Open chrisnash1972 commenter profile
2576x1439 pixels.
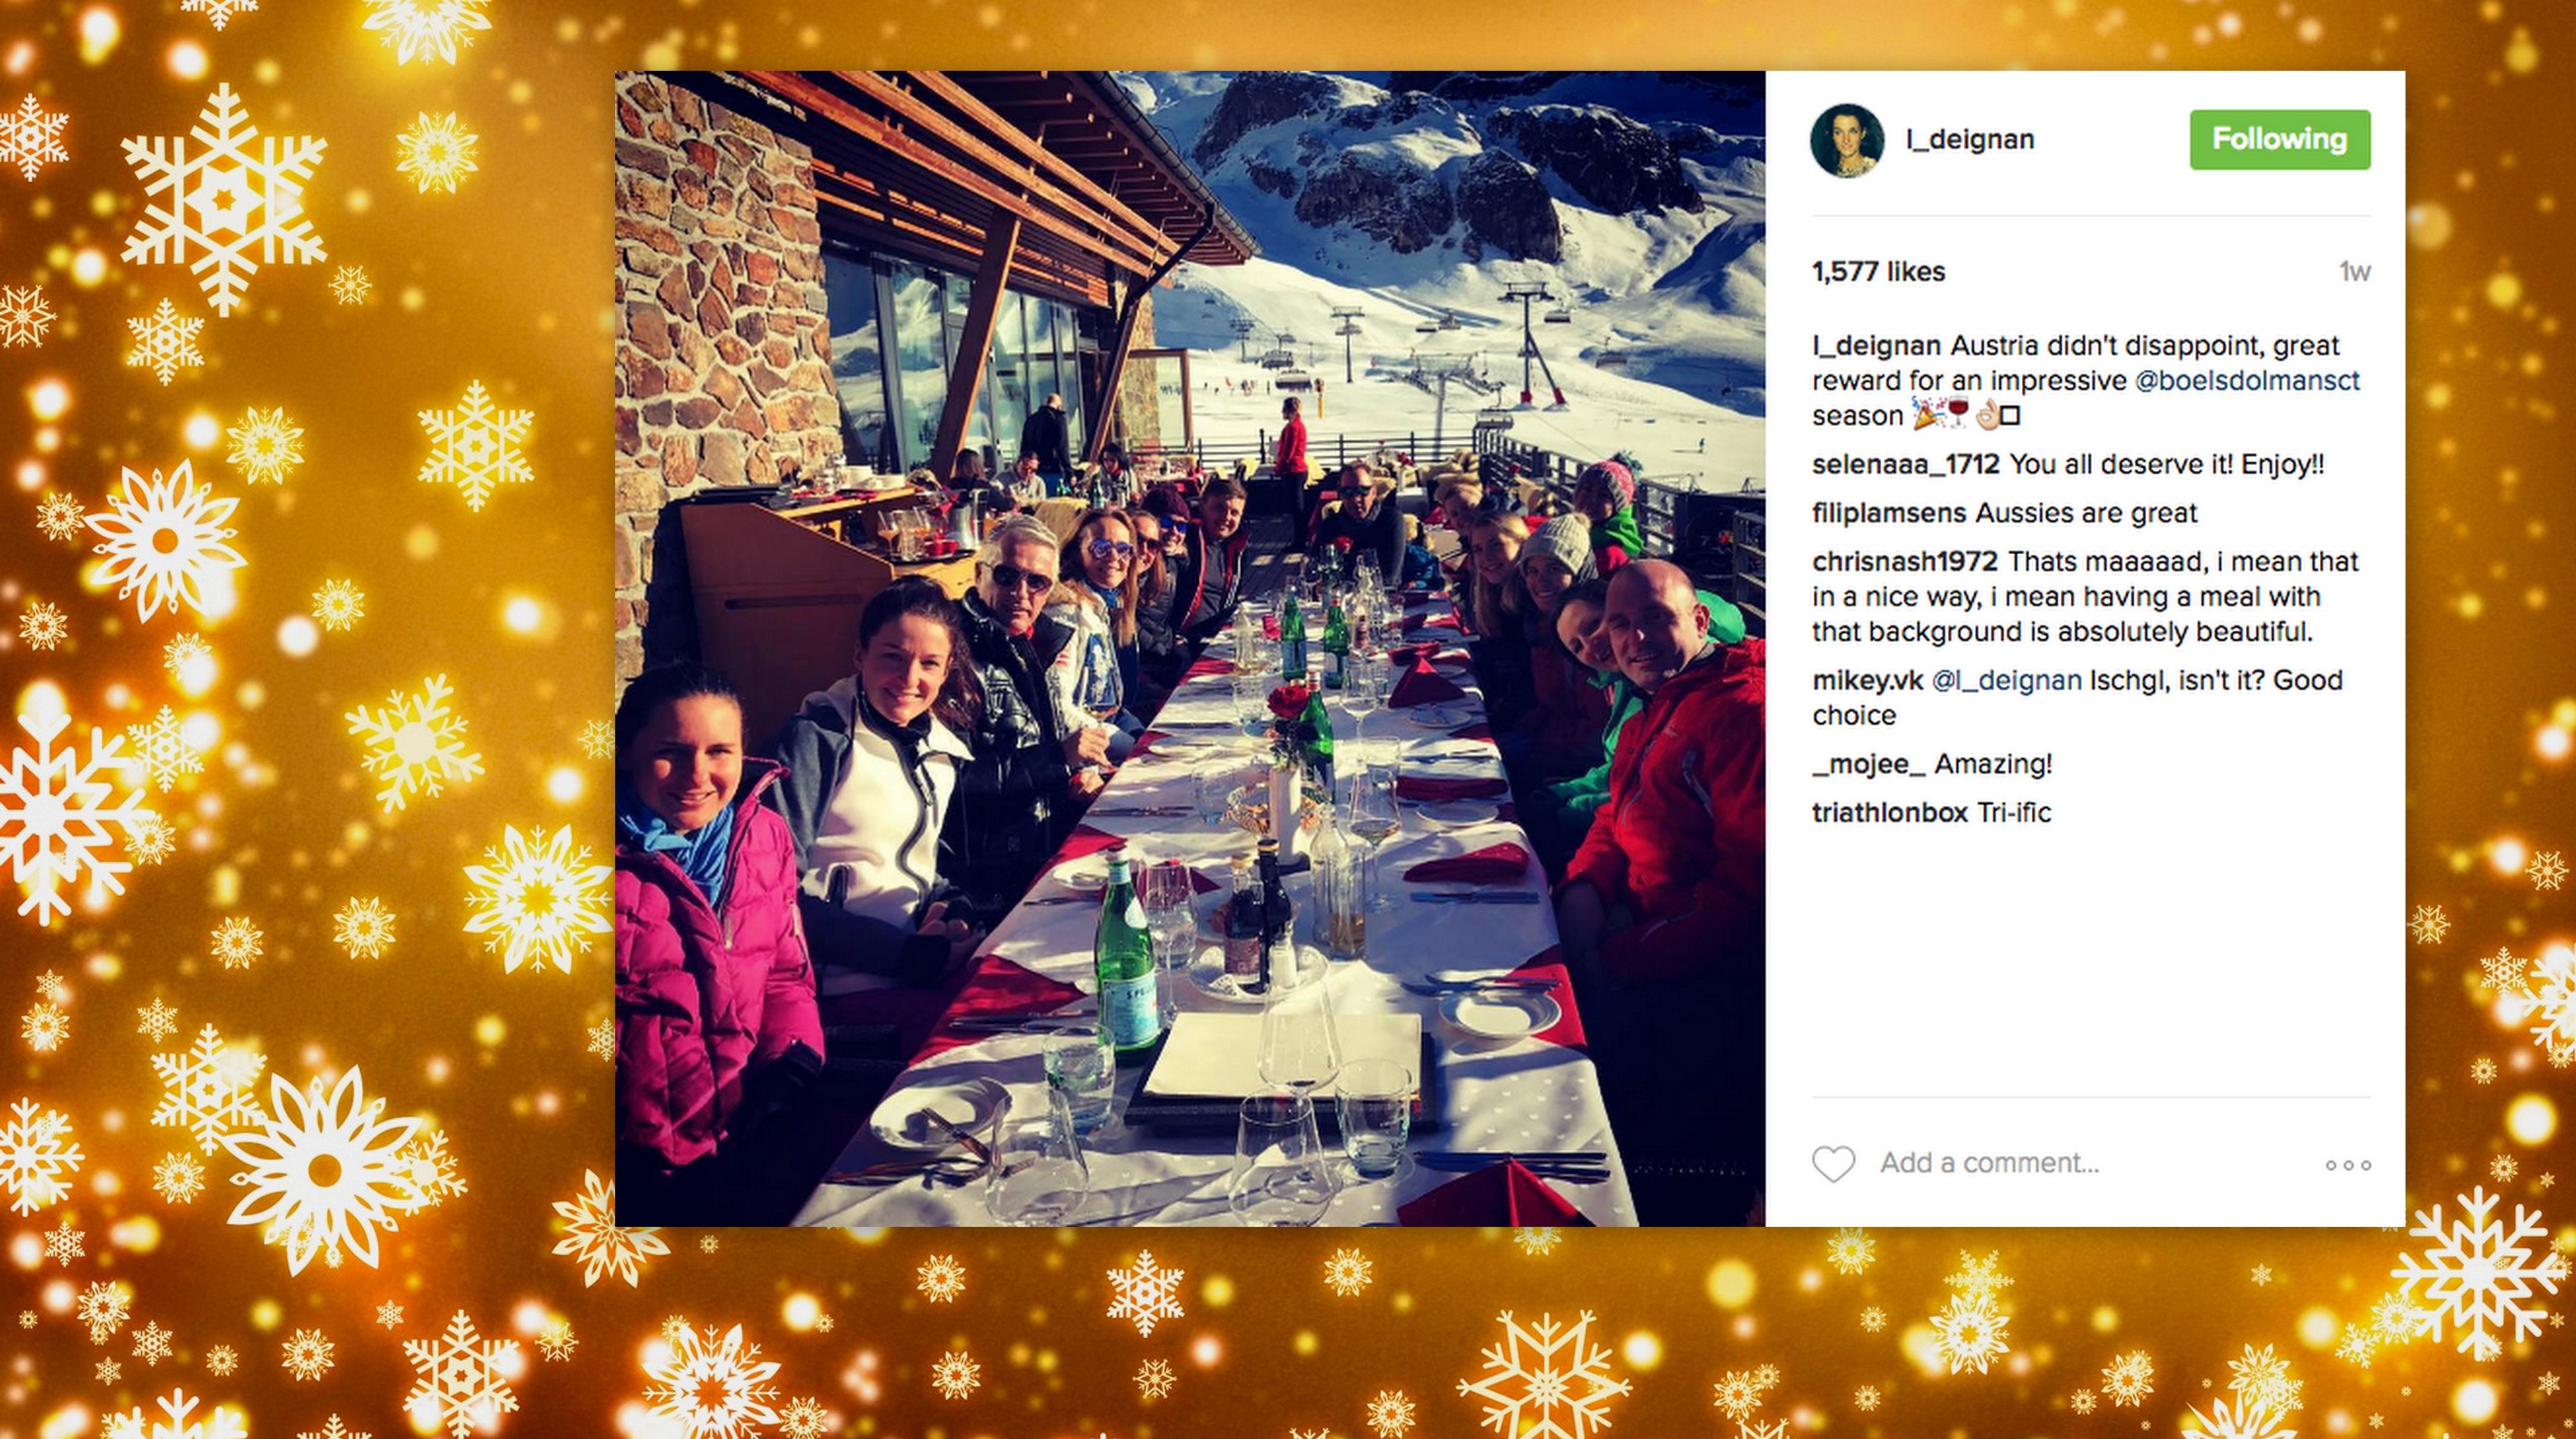click(x=1904, y=562)
